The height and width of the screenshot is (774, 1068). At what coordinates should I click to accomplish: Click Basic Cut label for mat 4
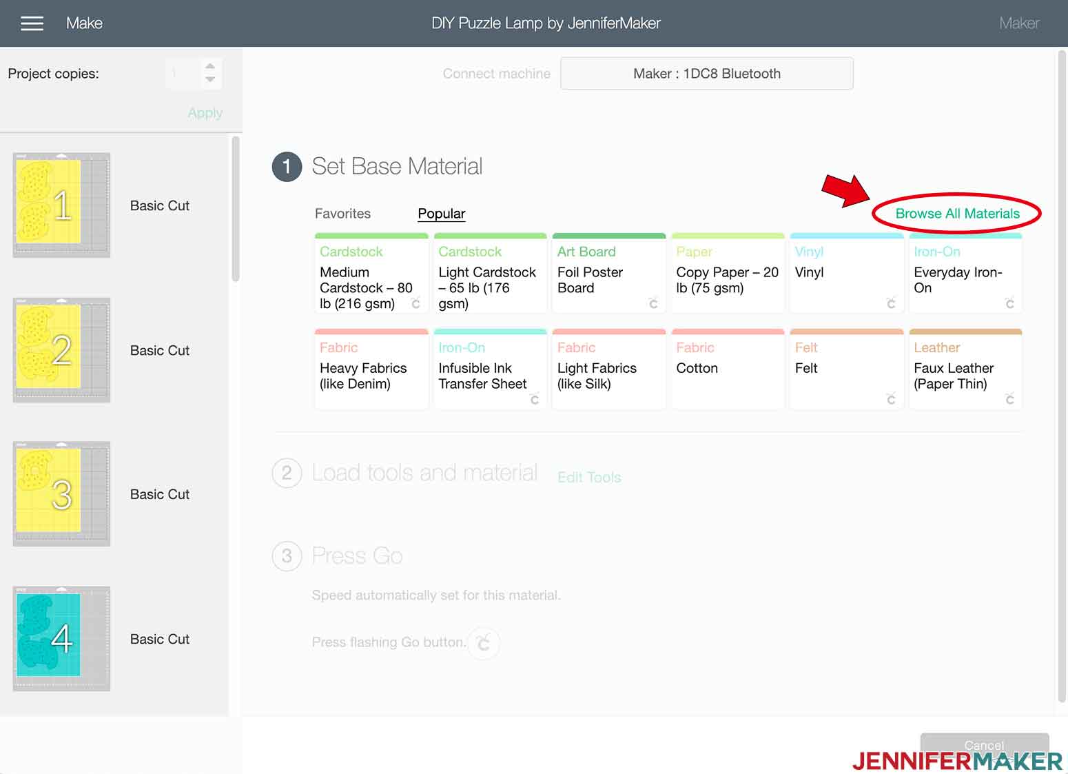coord(160,639)
